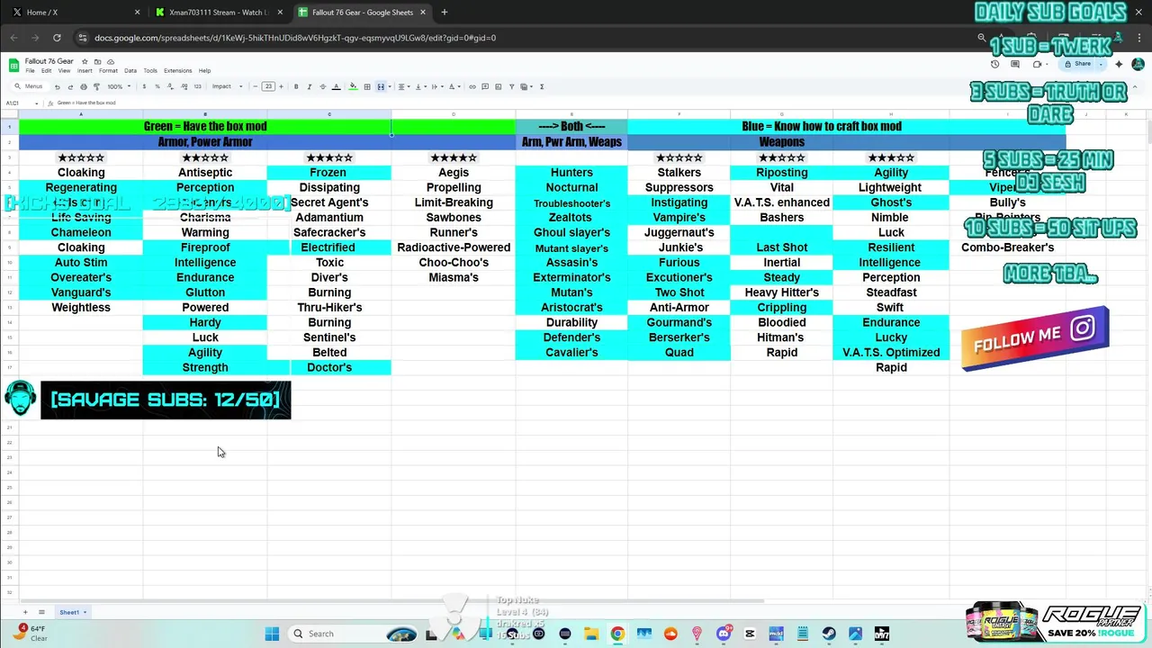The width and height of the screenshot is (1152, 648).
Task: Star the Fallout 76 Gear document
Action: pos(85,61)
